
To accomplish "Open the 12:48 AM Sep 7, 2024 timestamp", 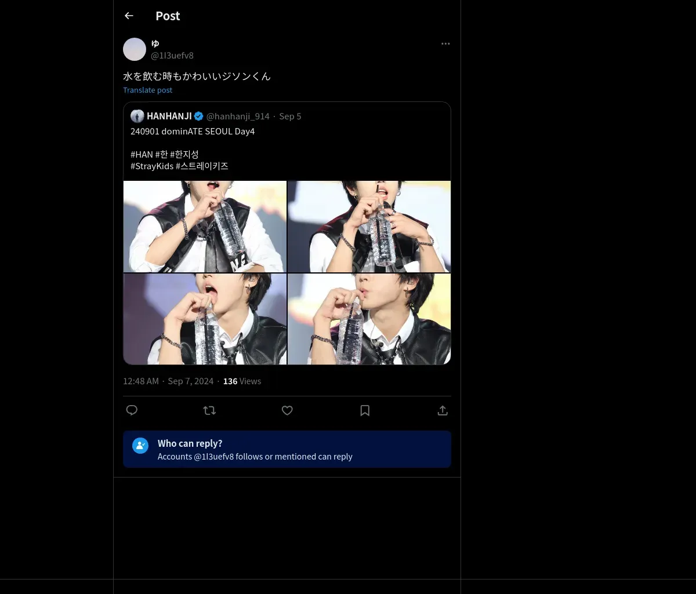I will (x=168, y=381).
